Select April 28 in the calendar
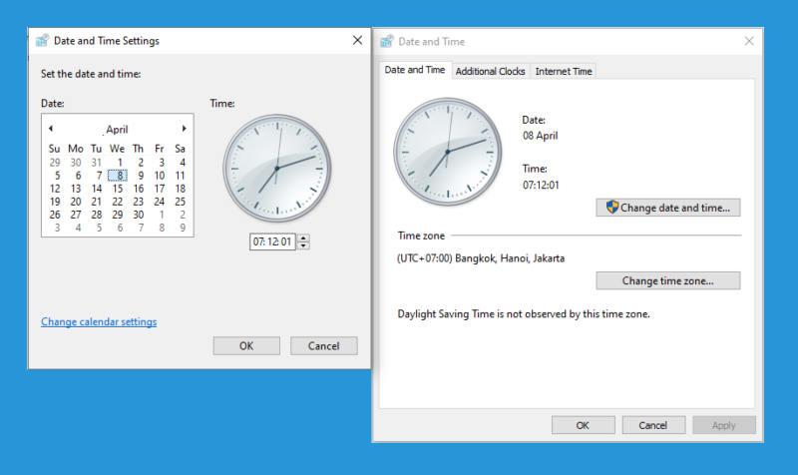Viewport: 798px width, 475px height. pyautogui.click(x=96, y=215)
